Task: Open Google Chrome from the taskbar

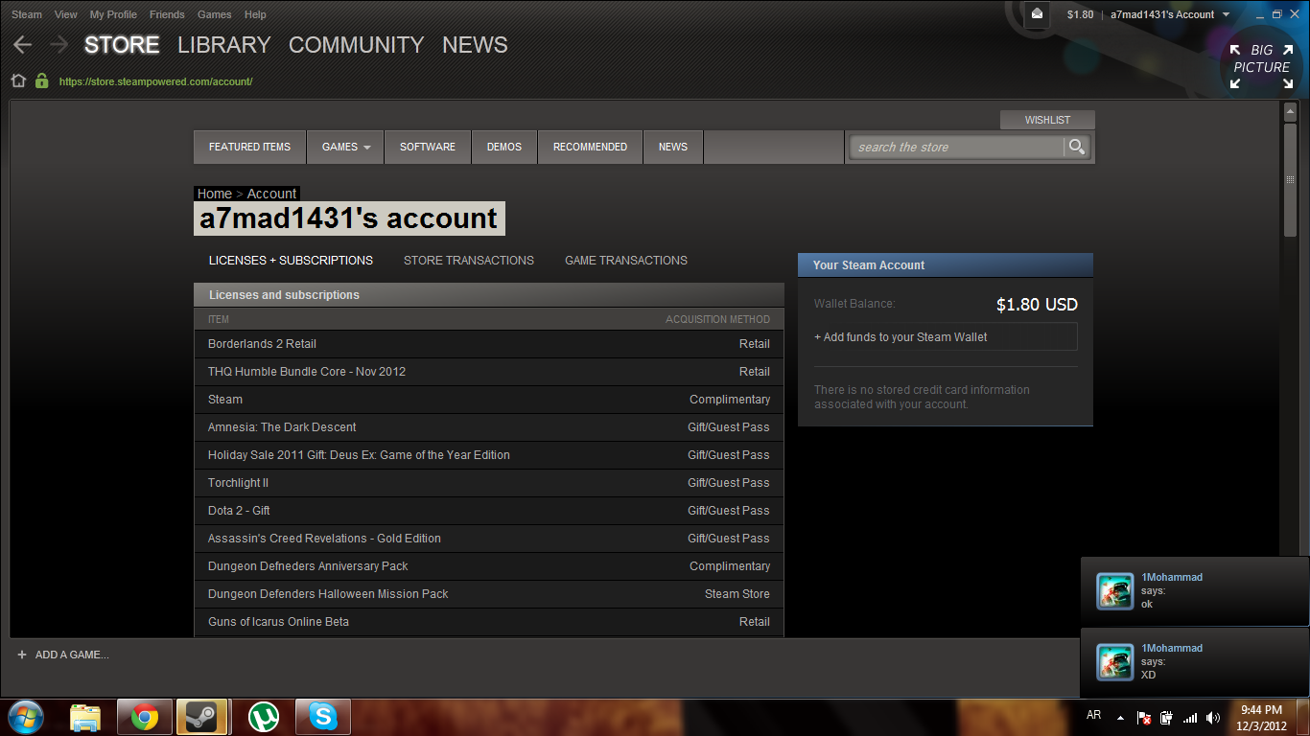Action: (x=145, y=717)
